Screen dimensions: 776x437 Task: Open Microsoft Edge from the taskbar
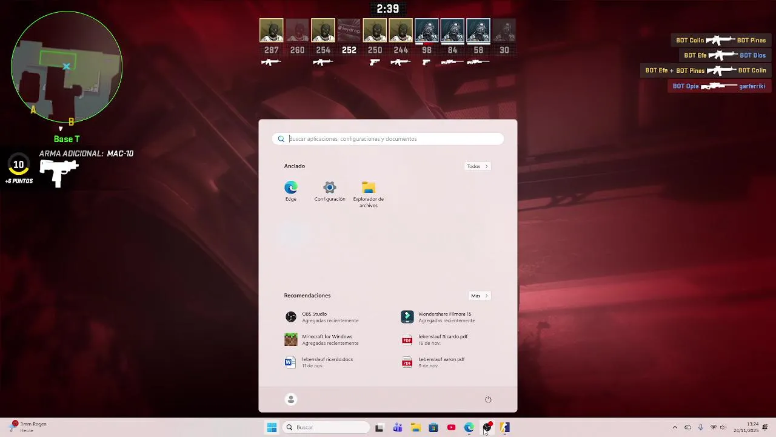tap(469, 427)
